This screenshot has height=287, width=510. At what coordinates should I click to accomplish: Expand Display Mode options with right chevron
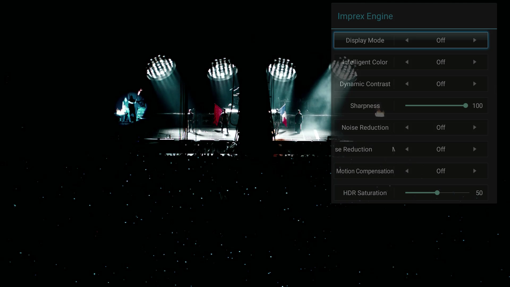pos(475,40)
